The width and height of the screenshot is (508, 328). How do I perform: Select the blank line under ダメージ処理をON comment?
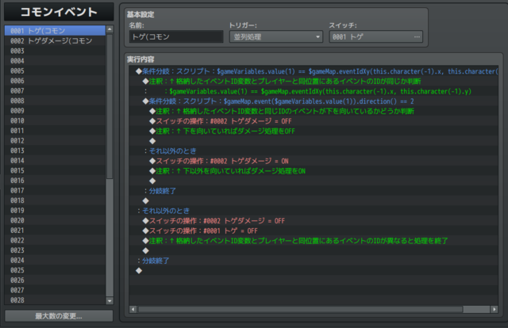coord(314,181)
